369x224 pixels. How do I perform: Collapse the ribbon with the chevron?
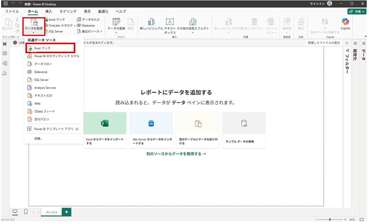(x=365, y=36)
